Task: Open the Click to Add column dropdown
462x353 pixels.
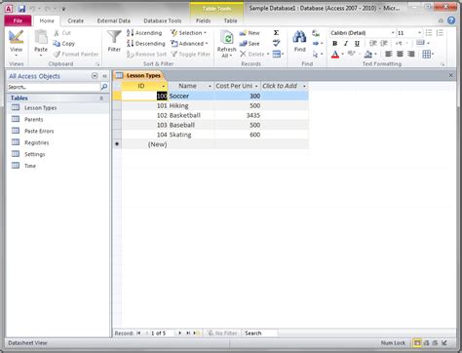Action: (304, 86)
